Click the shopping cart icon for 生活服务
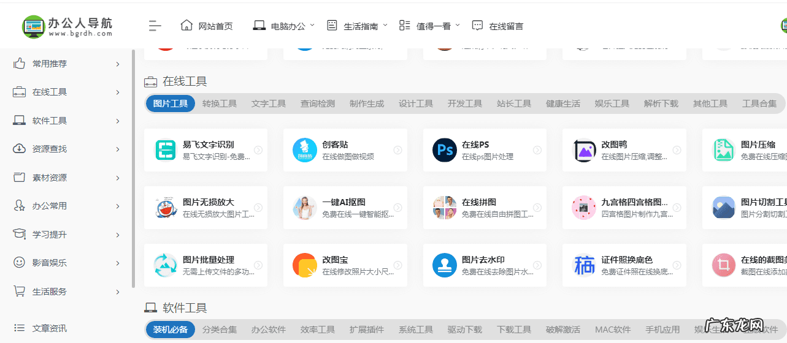The height and width of the screenshot is (343, 787). pyautogui.click(x=20, y=292)
